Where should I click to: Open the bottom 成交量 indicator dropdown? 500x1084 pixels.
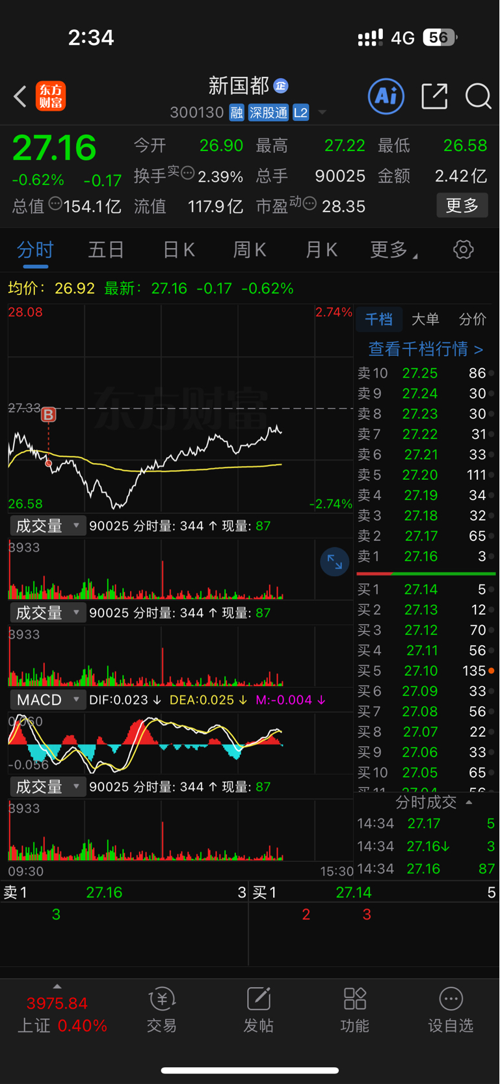tap(47, 786)
